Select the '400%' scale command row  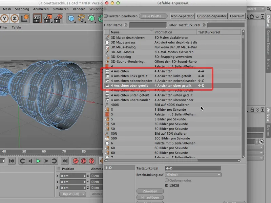click(172, 105)
